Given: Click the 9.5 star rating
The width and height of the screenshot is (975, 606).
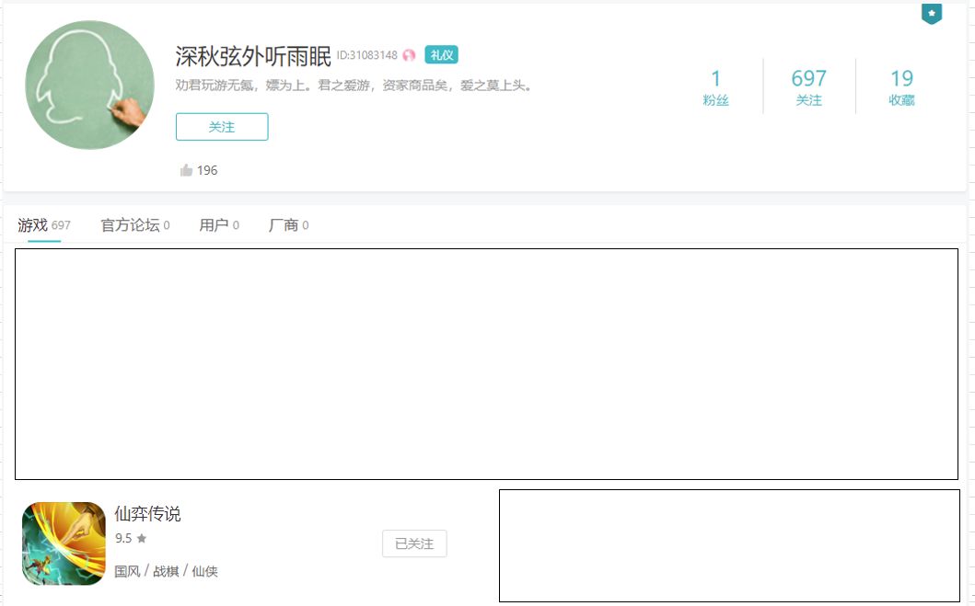Looking at the screenshot, I should coord(131,538).
